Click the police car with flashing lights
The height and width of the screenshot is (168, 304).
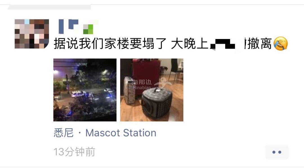(79, 94)
